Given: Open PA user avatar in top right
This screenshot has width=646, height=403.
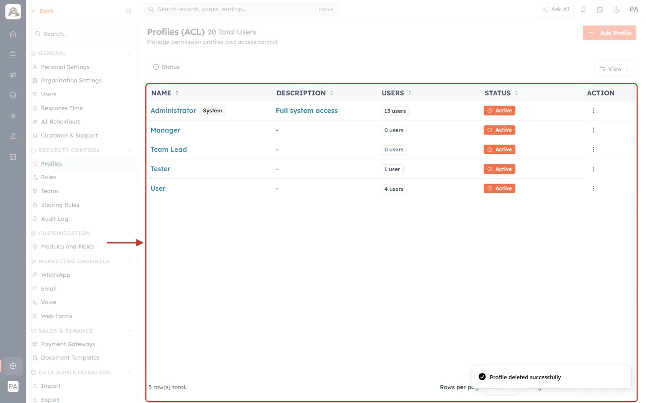Looking at the screenshot, I should tap(634, 9).
